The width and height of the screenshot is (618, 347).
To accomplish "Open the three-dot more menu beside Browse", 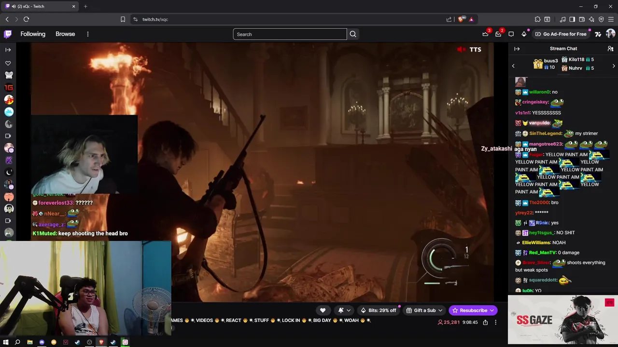I will click(x=87, y=34).
